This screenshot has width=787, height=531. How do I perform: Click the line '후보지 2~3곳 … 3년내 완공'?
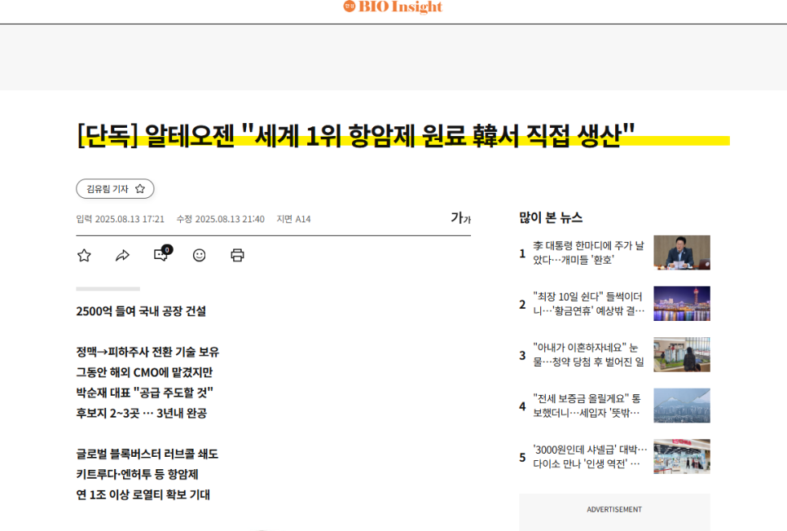point(142,413)
